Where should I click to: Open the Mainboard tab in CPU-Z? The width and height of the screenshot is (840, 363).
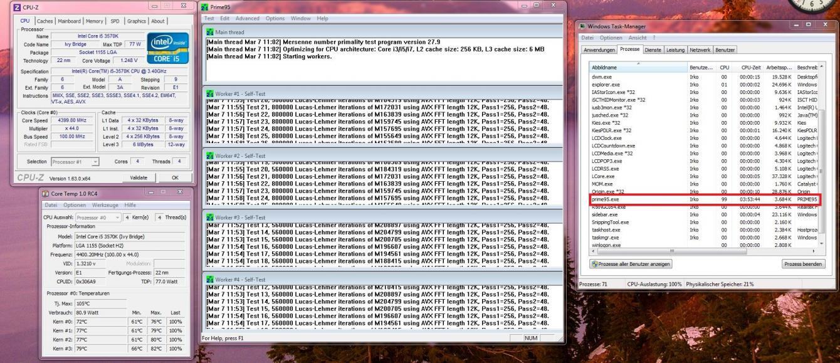pos(70,21)
